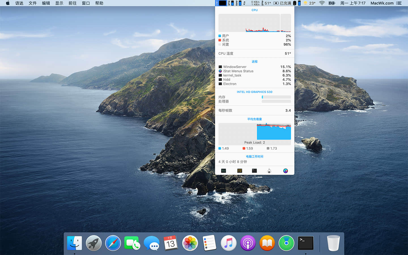This screenshot has height=255, width=408.
Task: Open iStat Menus app icon in panel
Action: point(285,171)
